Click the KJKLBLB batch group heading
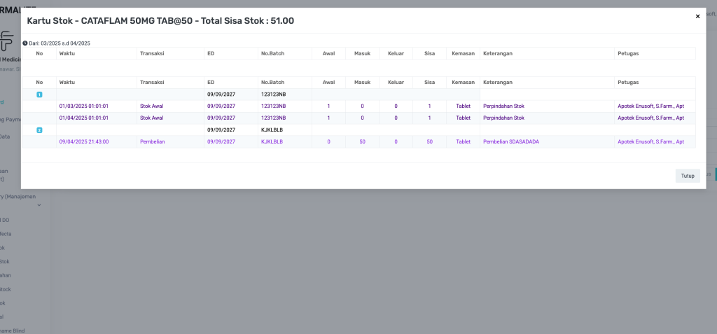This screenshot has width=717, height=334. coord(272,130)
